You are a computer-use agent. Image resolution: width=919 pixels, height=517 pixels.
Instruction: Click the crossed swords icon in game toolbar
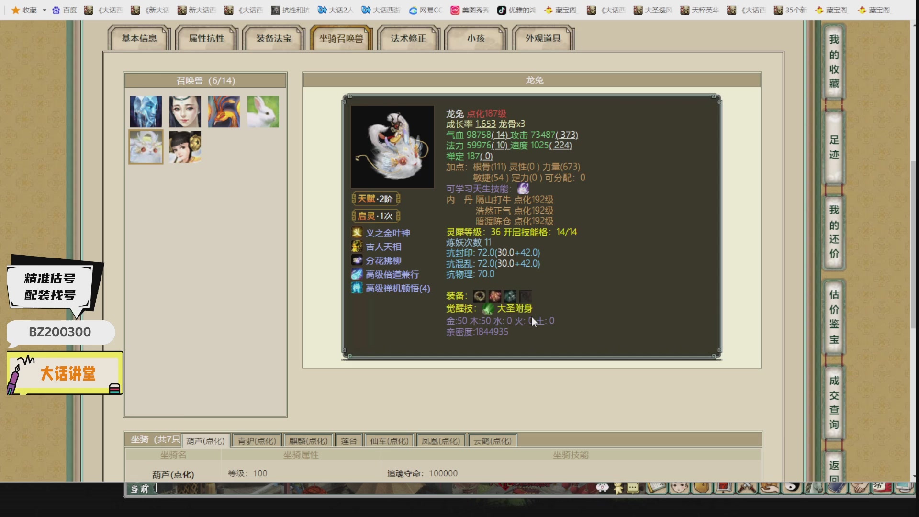[x=747, y=487]
